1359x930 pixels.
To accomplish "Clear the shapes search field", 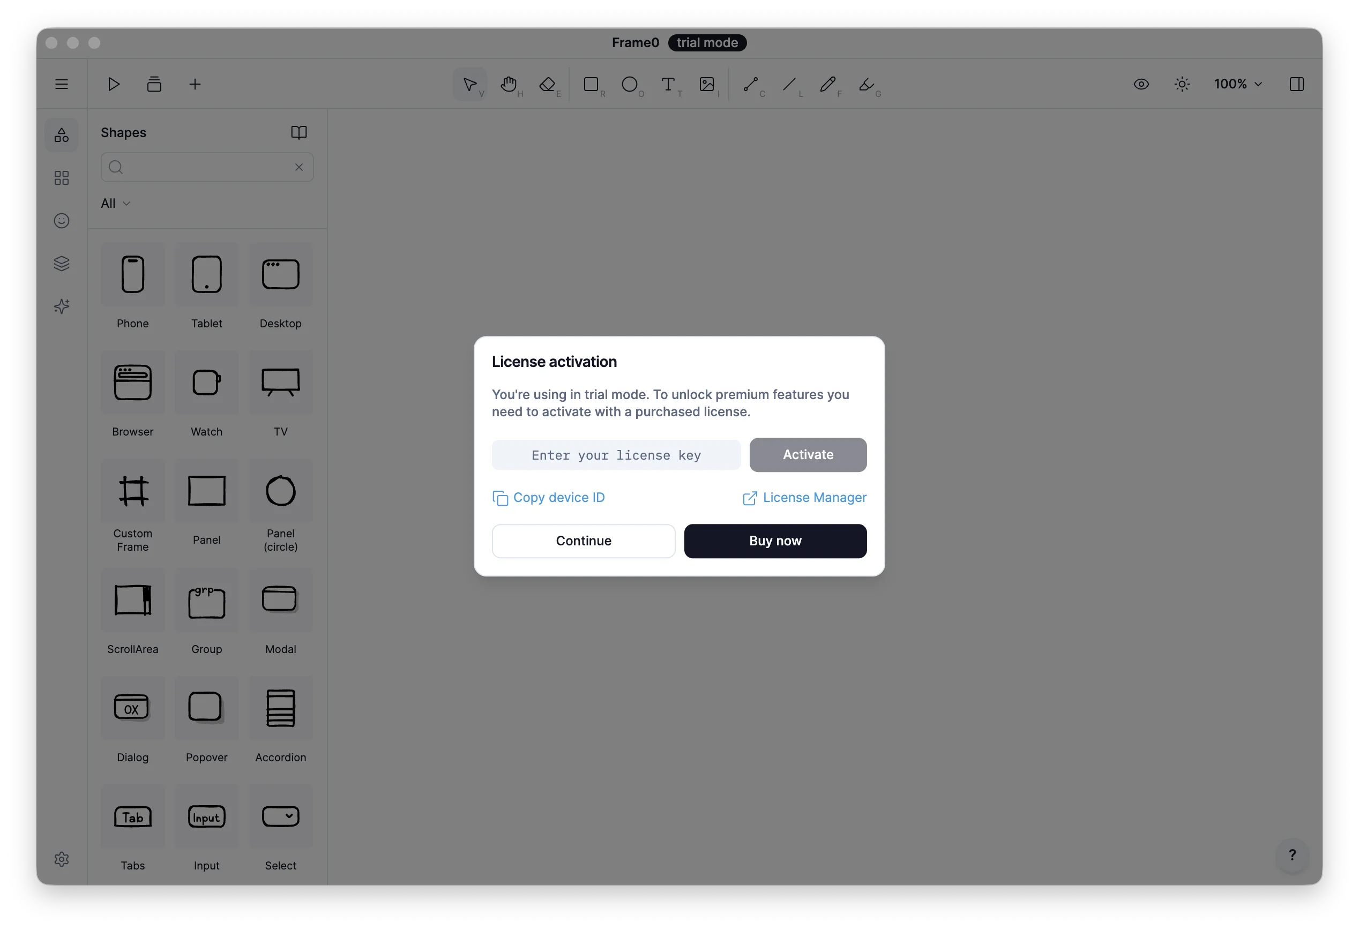I will click(299, 167).
